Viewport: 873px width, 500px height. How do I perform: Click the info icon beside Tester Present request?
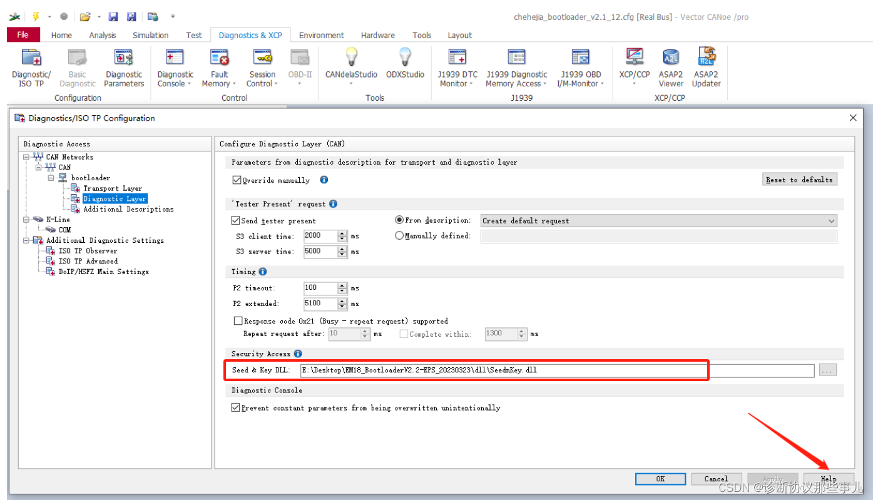(x=333, y=203)
